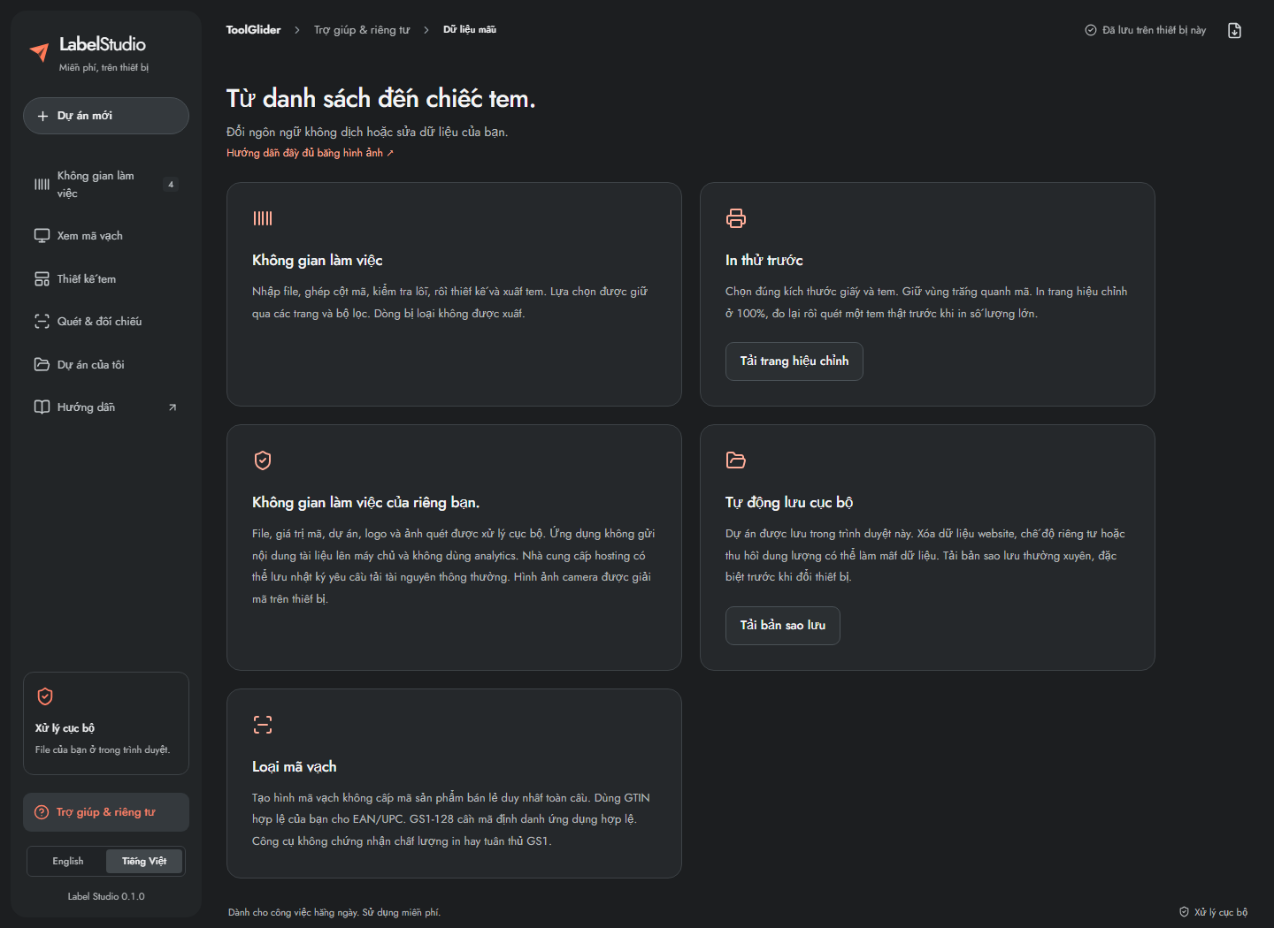This screenshot has width=1274, height=928.
Task: Open Trợ giúp & riêng tư breadcrumb item
Action: pos(362,30)
